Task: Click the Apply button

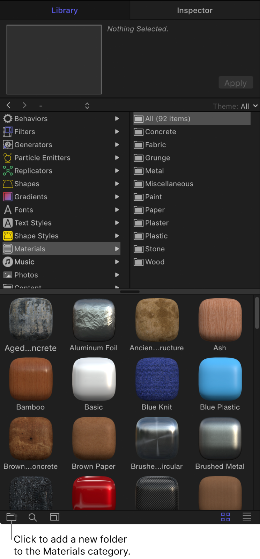Action: (x=236, y=83)
